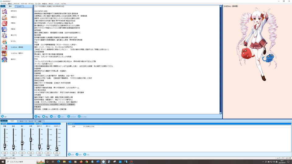Pick the 東北イタコ voice avatar
Viewport: 292px width, 164px height.
(5, 35)
